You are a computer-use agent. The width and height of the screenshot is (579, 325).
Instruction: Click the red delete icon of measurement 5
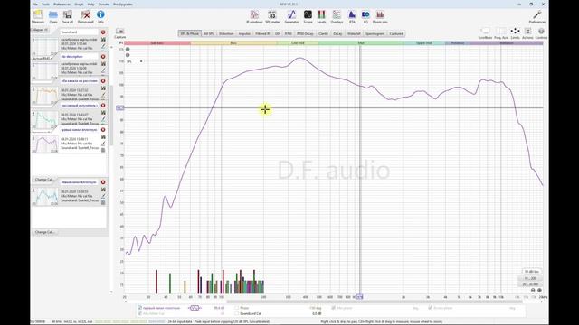103,130
